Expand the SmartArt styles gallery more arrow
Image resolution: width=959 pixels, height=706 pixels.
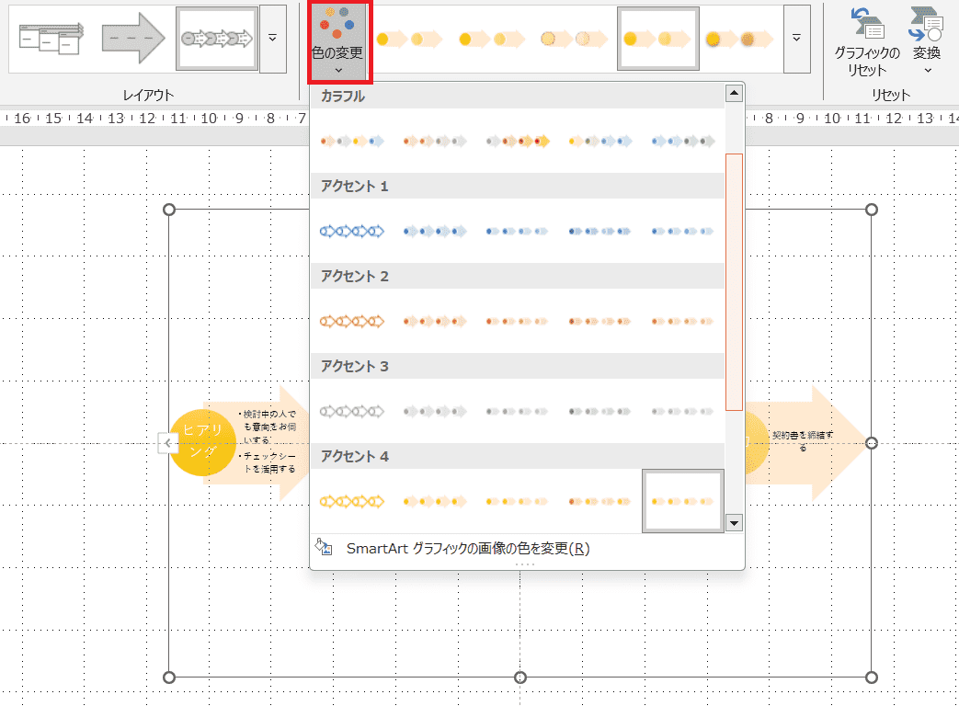click(796, 39)
